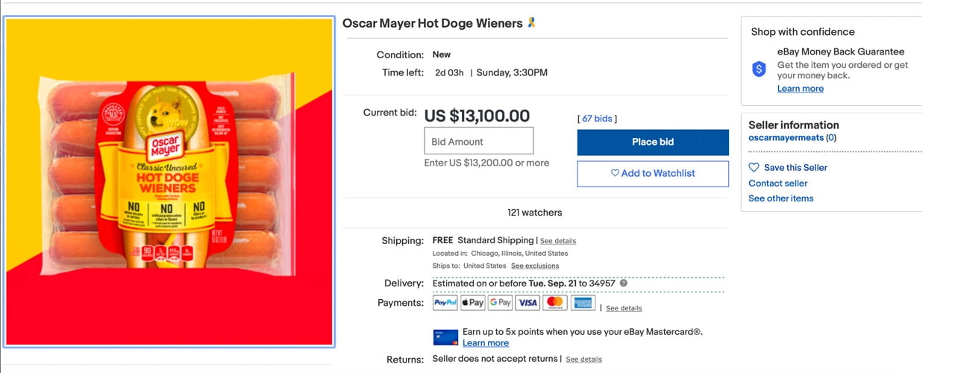See other items from this seller

781,198
